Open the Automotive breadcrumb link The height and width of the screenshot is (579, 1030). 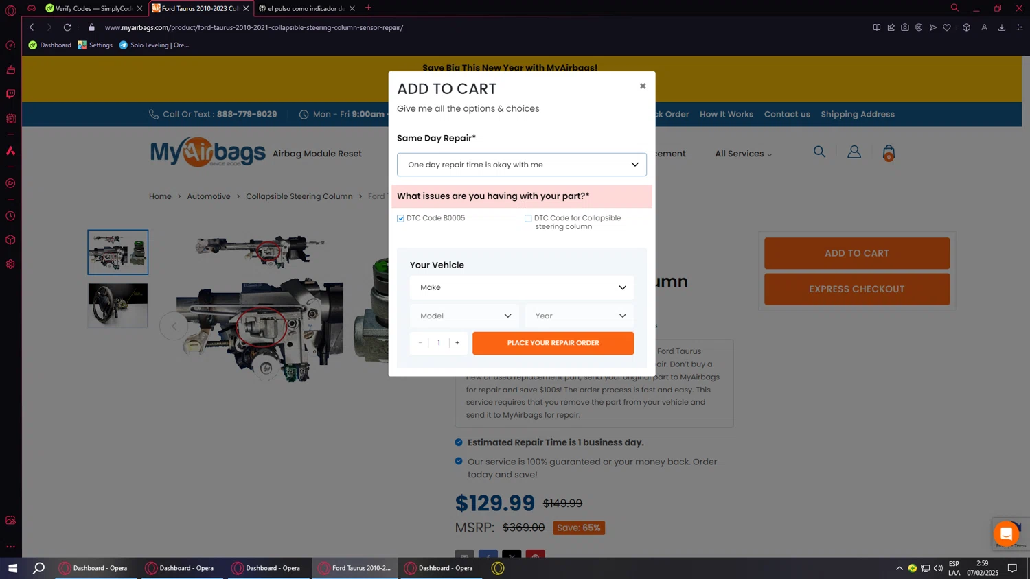point(209,196)
